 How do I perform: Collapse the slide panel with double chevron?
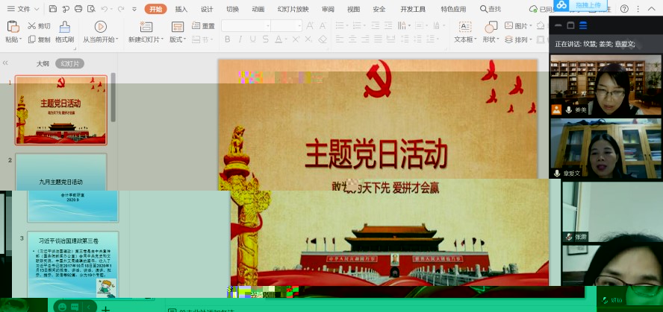coord(5,63)
